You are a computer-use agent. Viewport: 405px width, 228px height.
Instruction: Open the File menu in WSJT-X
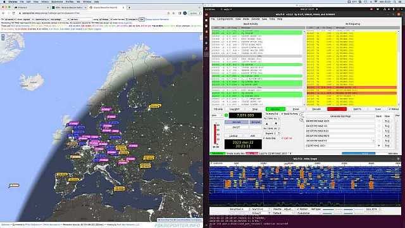click(x=213, y=19)
